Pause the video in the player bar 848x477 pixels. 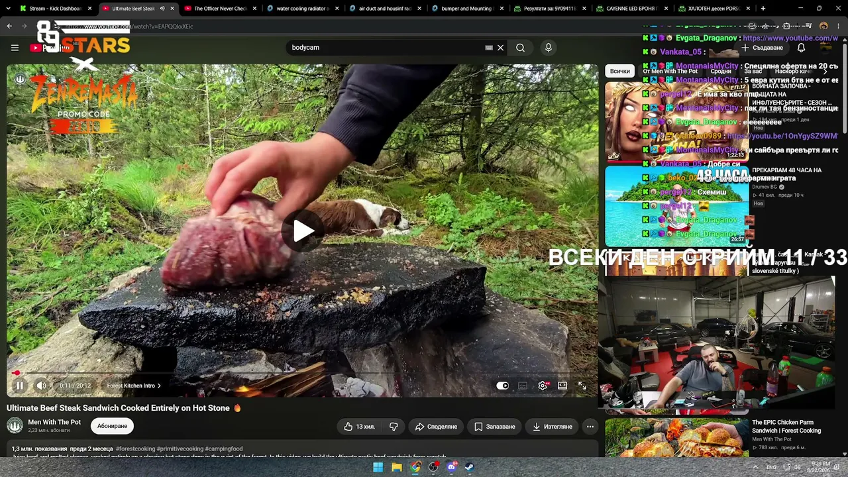point(20,386)
